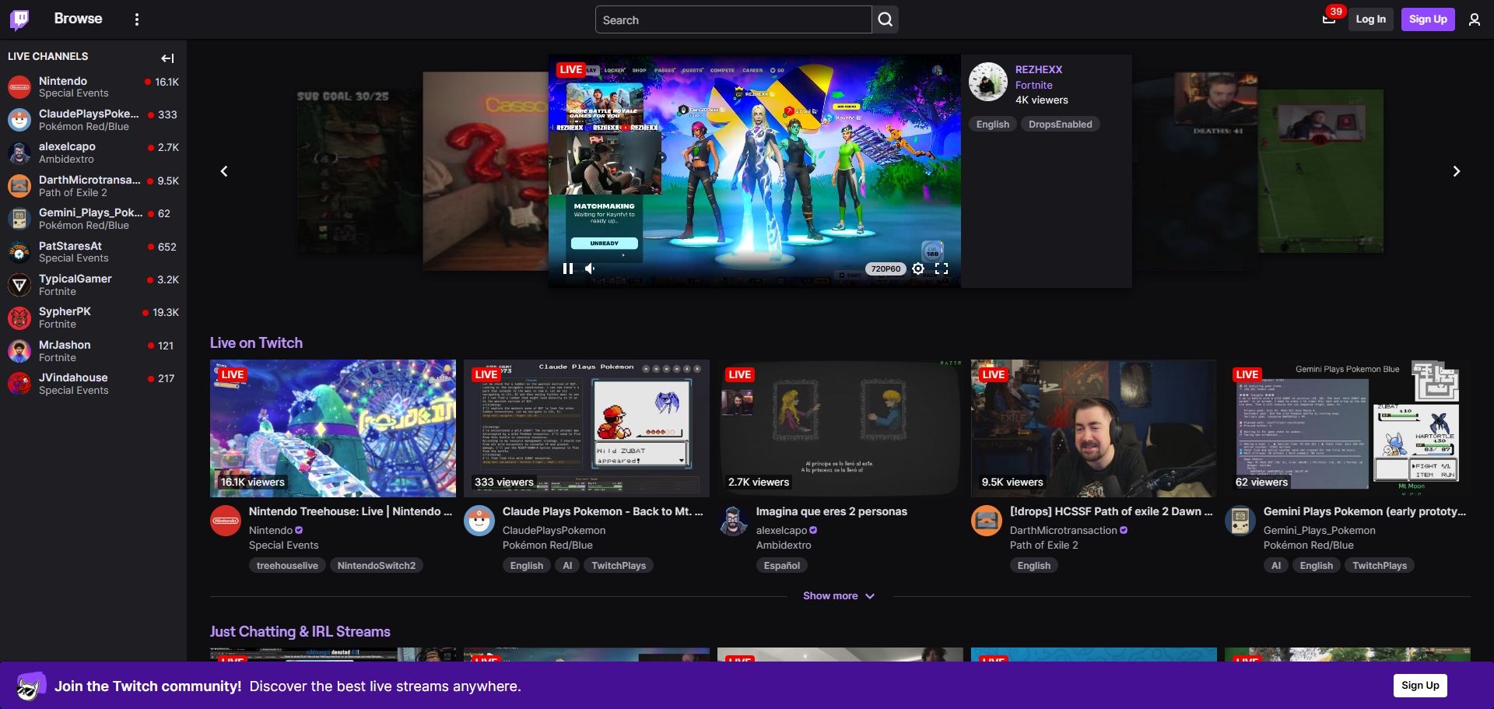Open PatStaresAt avatar in sidebar
The image size is (1494, 709).
(19, 251)
